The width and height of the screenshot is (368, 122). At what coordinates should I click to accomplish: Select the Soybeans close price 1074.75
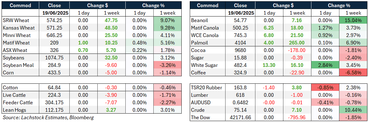coord(54,58)
